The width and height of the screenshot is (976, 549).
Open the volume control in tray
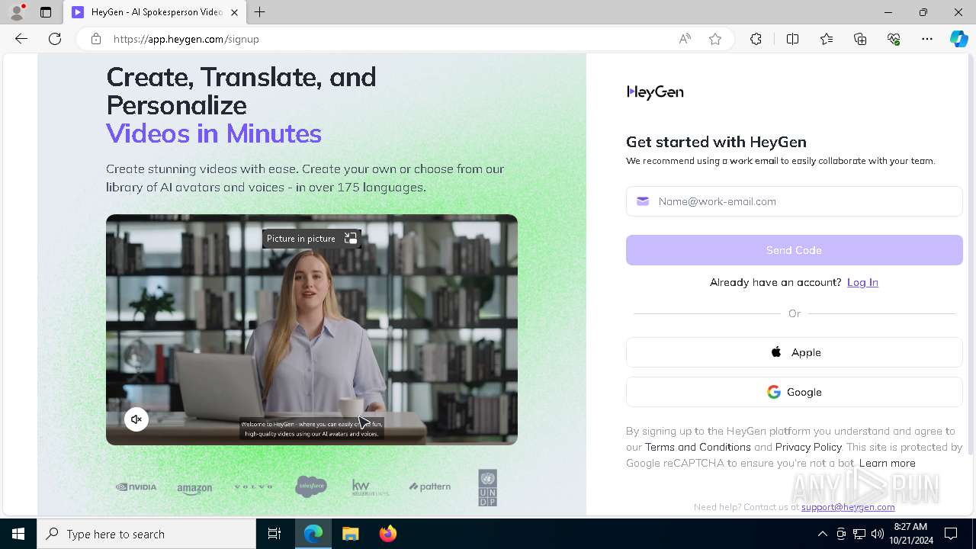click(877, 534)
